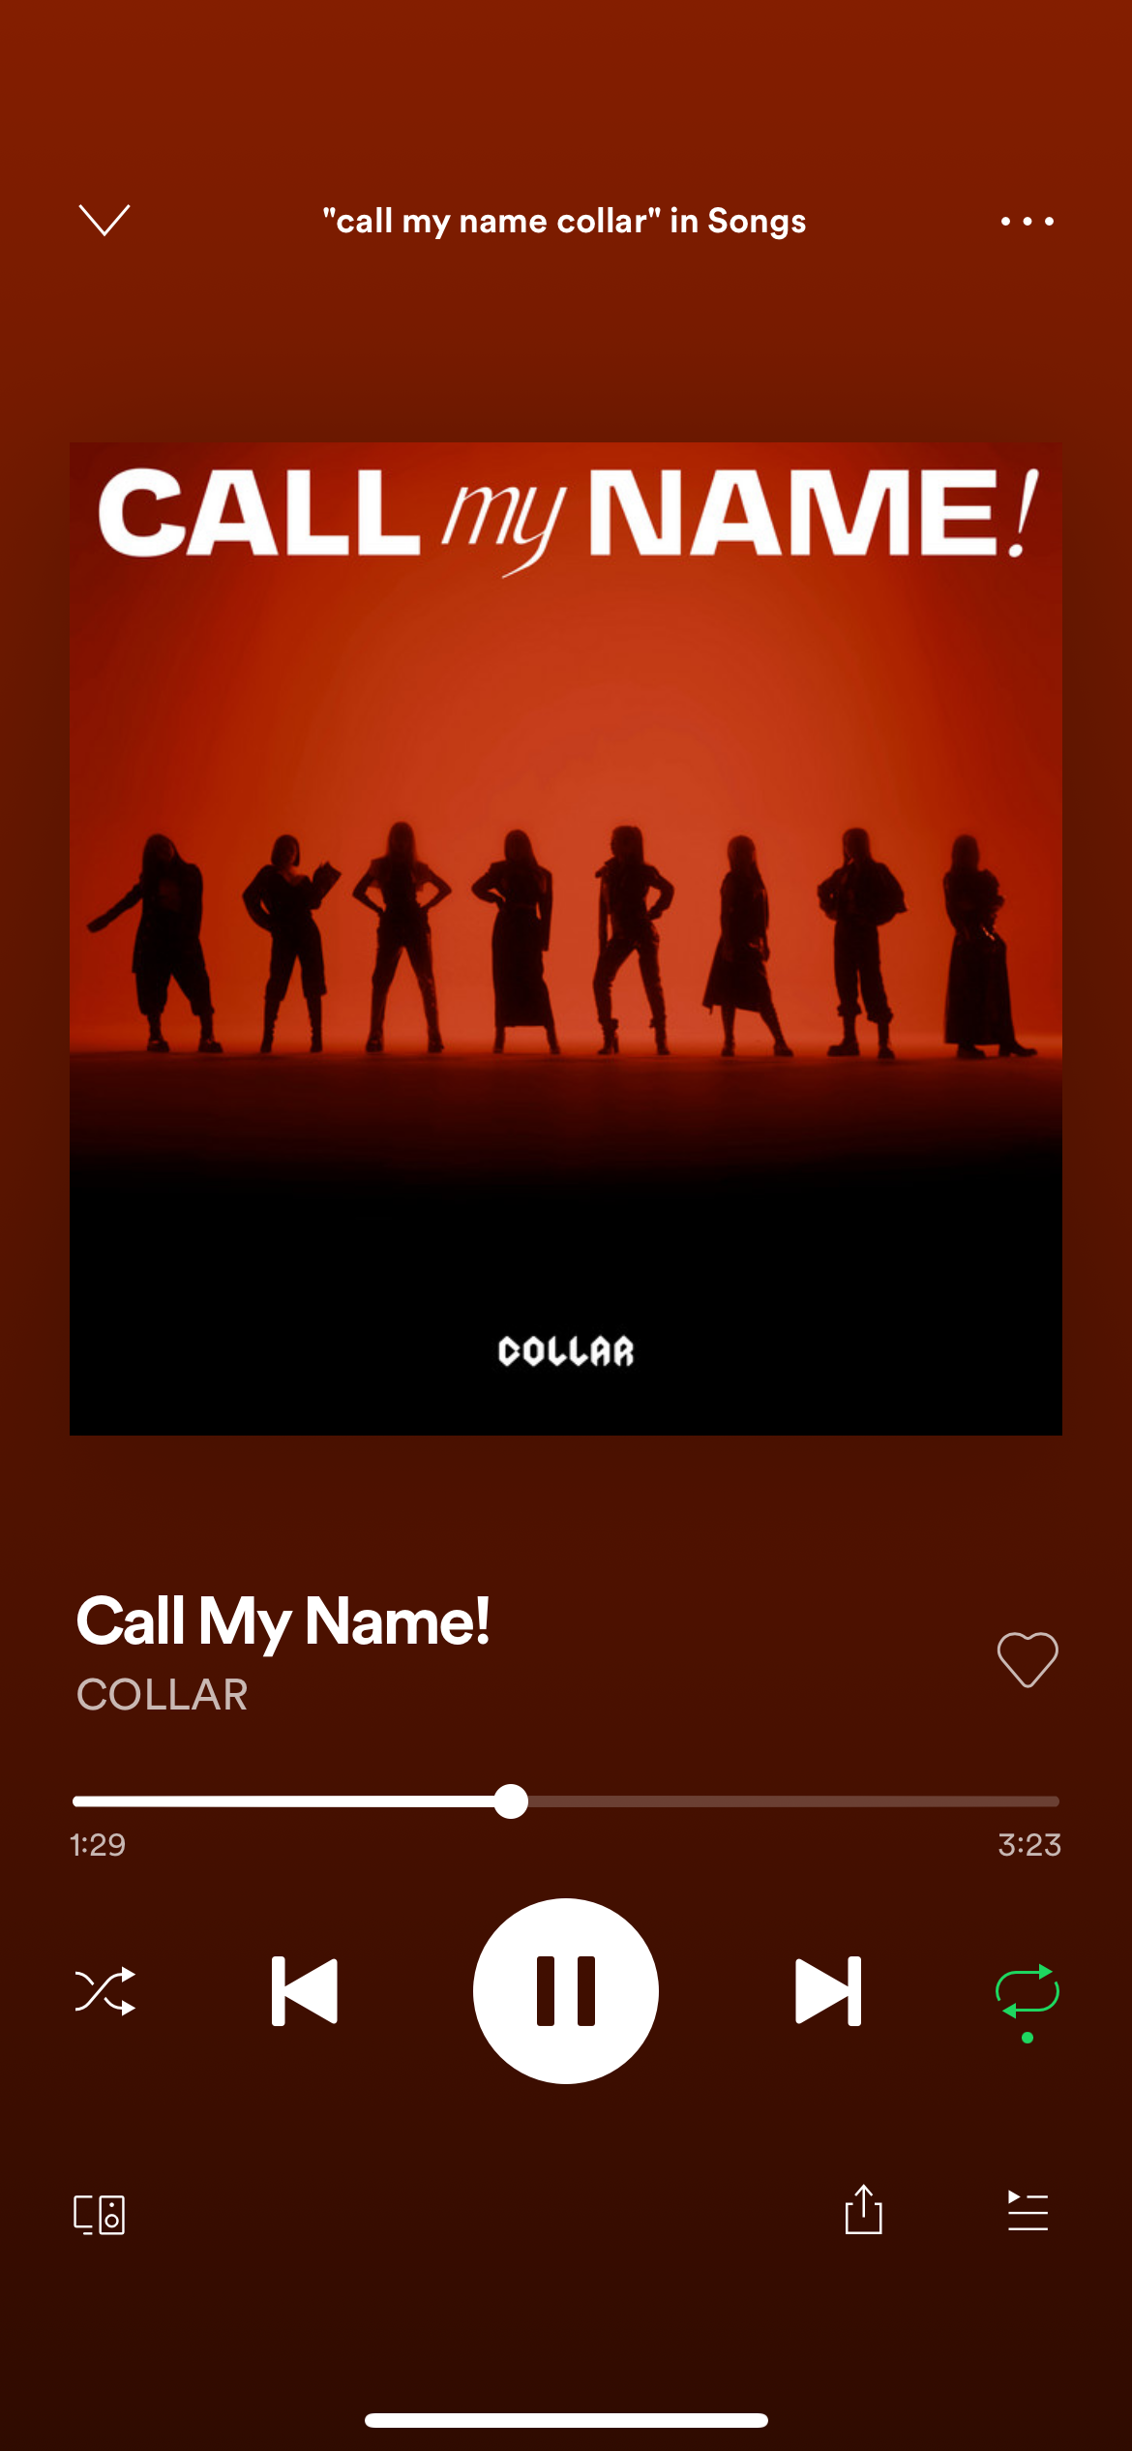Toggle shuffle playback
Viewport: 1132px width, 2451px height.
coord(104,1991)
